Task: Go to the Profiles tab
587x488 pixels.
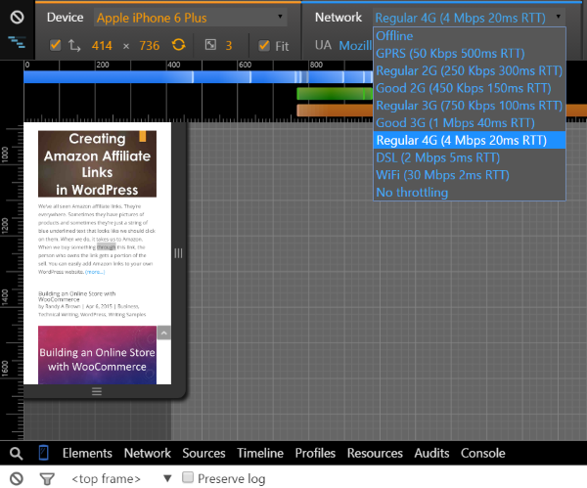Action: [x=315, y=453]
